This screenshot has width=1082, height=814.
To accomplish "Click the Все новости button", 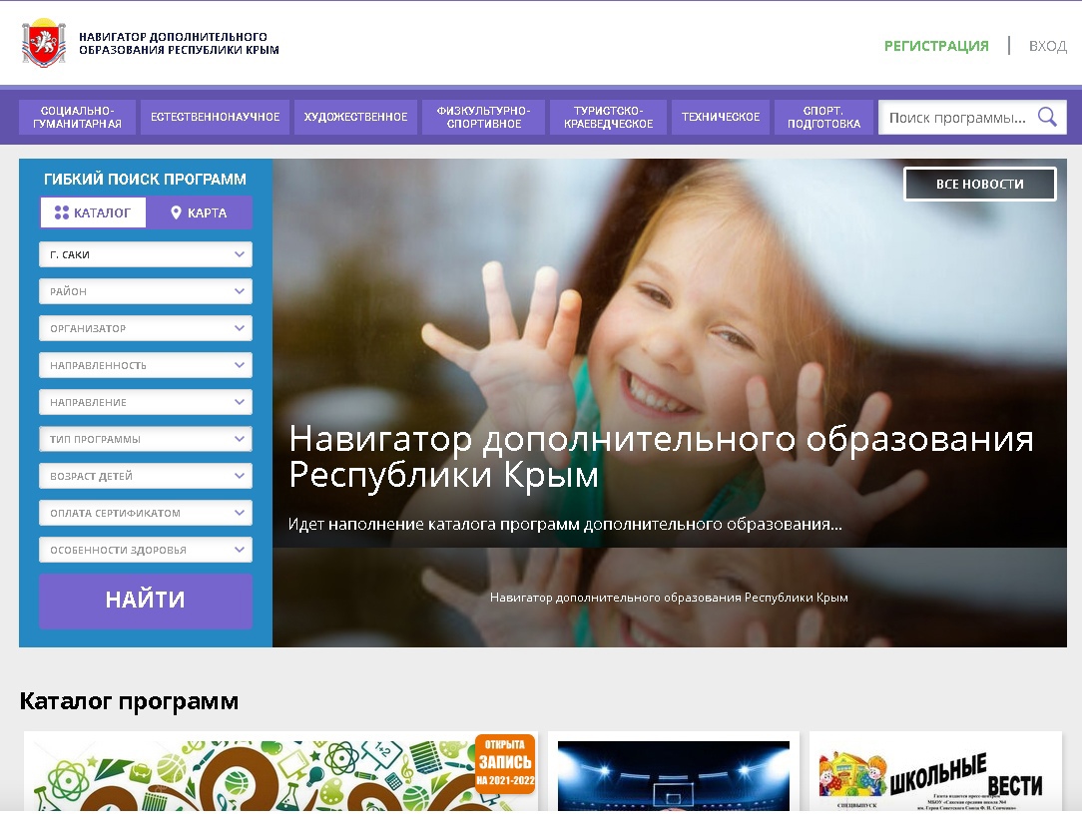I will (979, 185).
